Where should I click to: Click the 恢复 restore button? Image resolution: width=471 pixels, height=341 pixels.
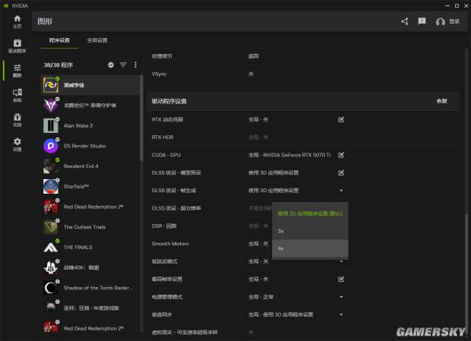click(441, 101)
